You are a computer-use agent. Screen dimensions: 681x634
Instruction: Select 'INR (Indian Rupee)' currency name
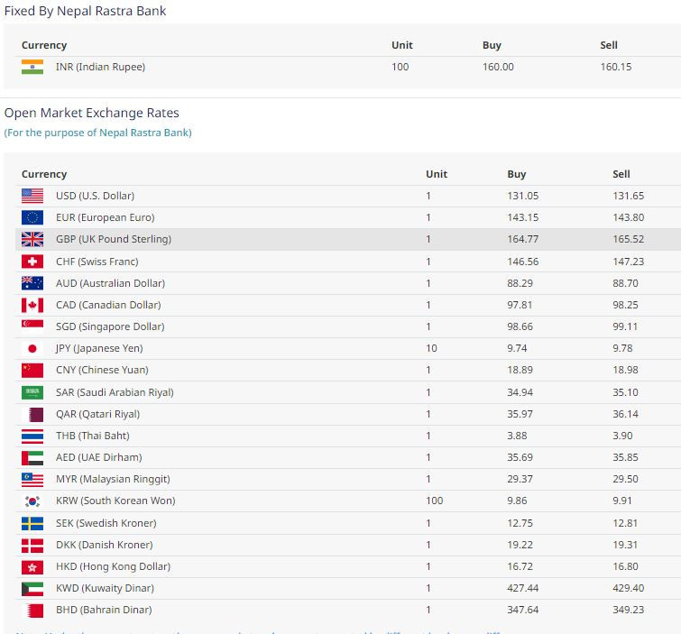(x=100, y=67)
